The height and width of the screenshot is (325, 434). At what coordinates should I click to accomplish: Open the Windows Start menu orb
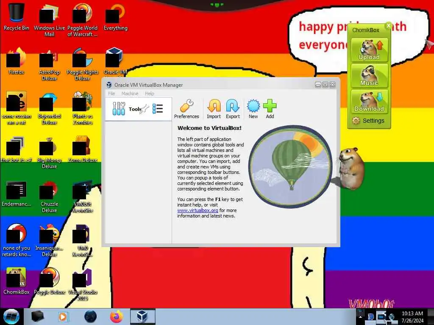pos(11,317)
